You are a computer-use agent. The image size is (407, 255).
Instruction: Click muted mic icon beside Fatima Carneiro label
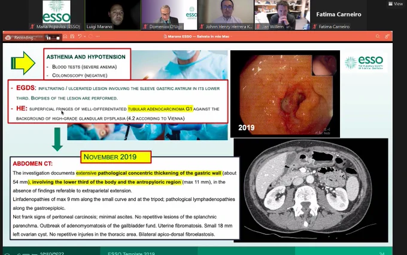pyautogui.click(x=315, y=26)
